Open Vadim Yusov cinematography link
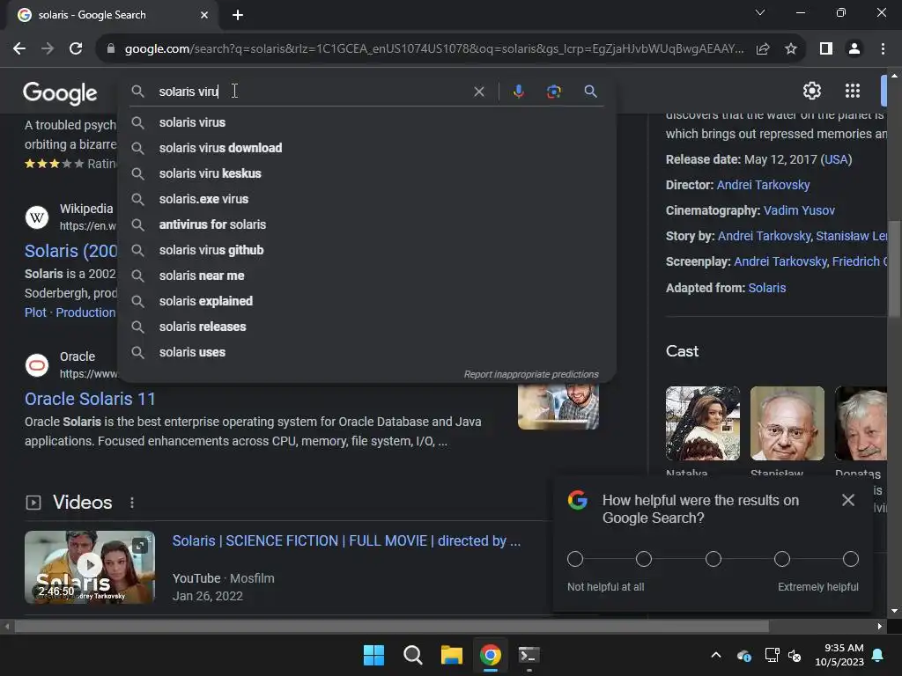Viewport: 902px width, 676px height. click(798, 210)
